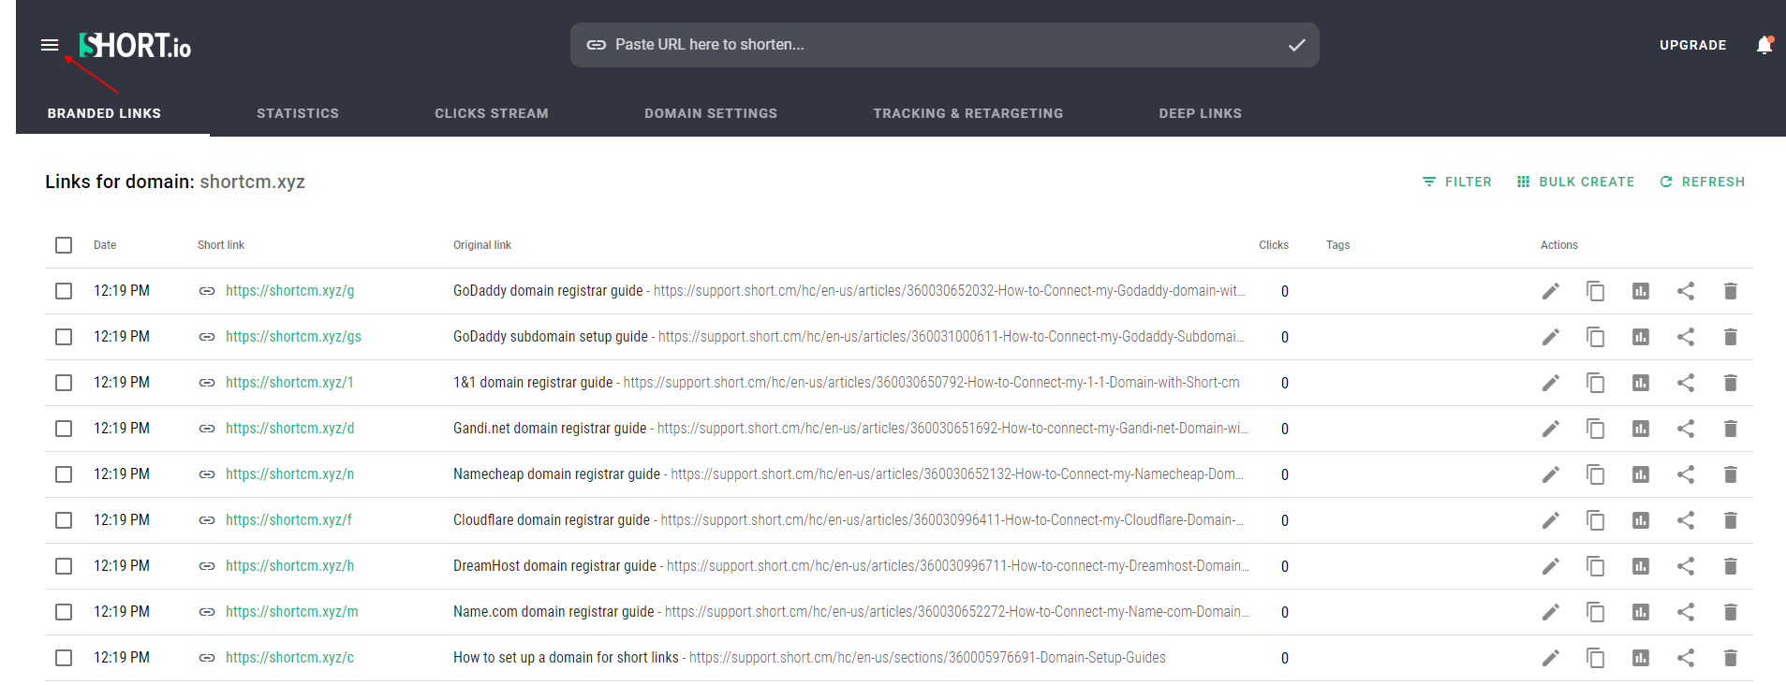Copy the shortcm.xyz/gs short link

pos(1596,337)
